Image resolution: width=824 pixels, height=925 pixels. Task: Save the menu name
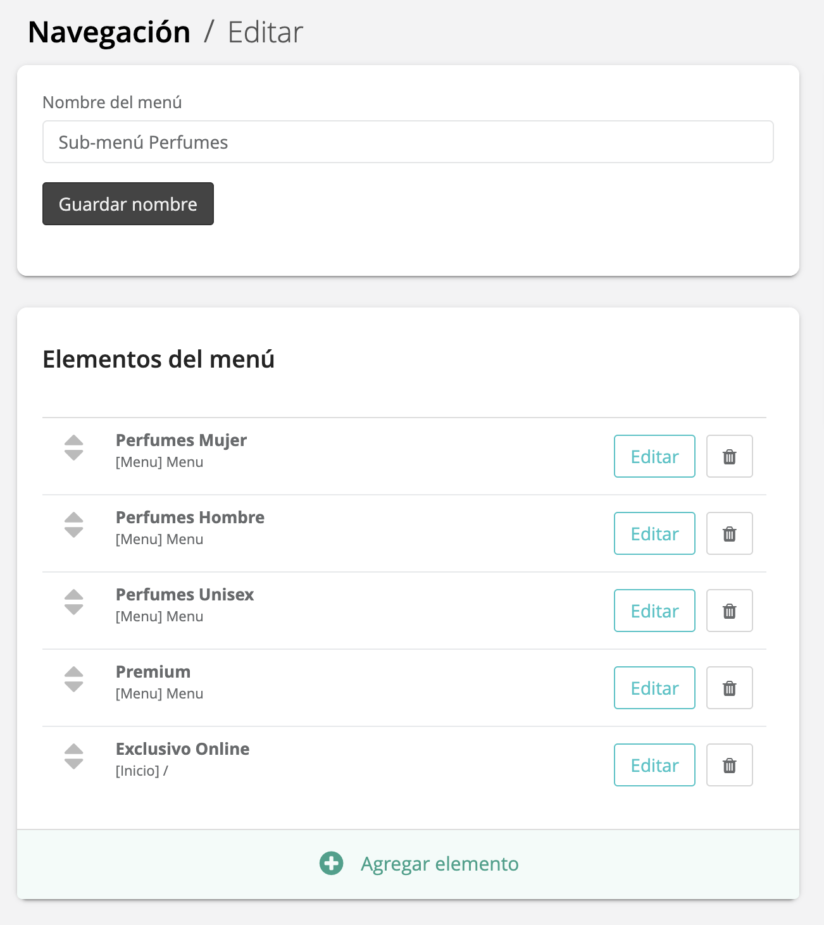(128, 204)
